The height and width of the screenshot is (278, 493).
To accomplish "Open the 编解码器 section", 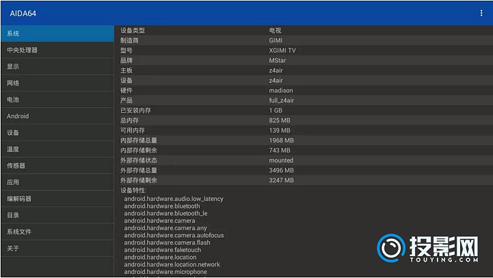I will click(57, 199).
